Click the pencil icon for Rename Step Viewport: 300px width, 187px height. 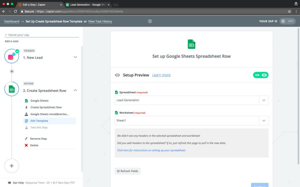26,138
